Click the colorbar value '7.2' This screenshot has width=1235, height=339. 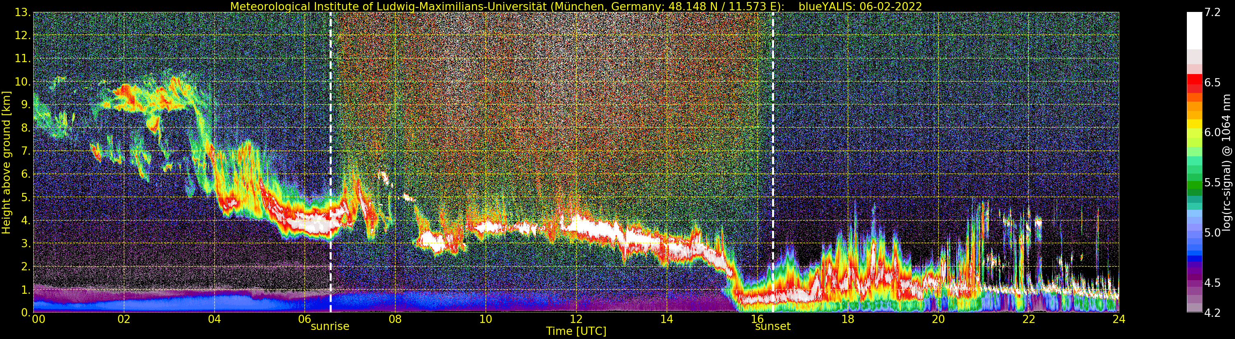pos(1212,13)
